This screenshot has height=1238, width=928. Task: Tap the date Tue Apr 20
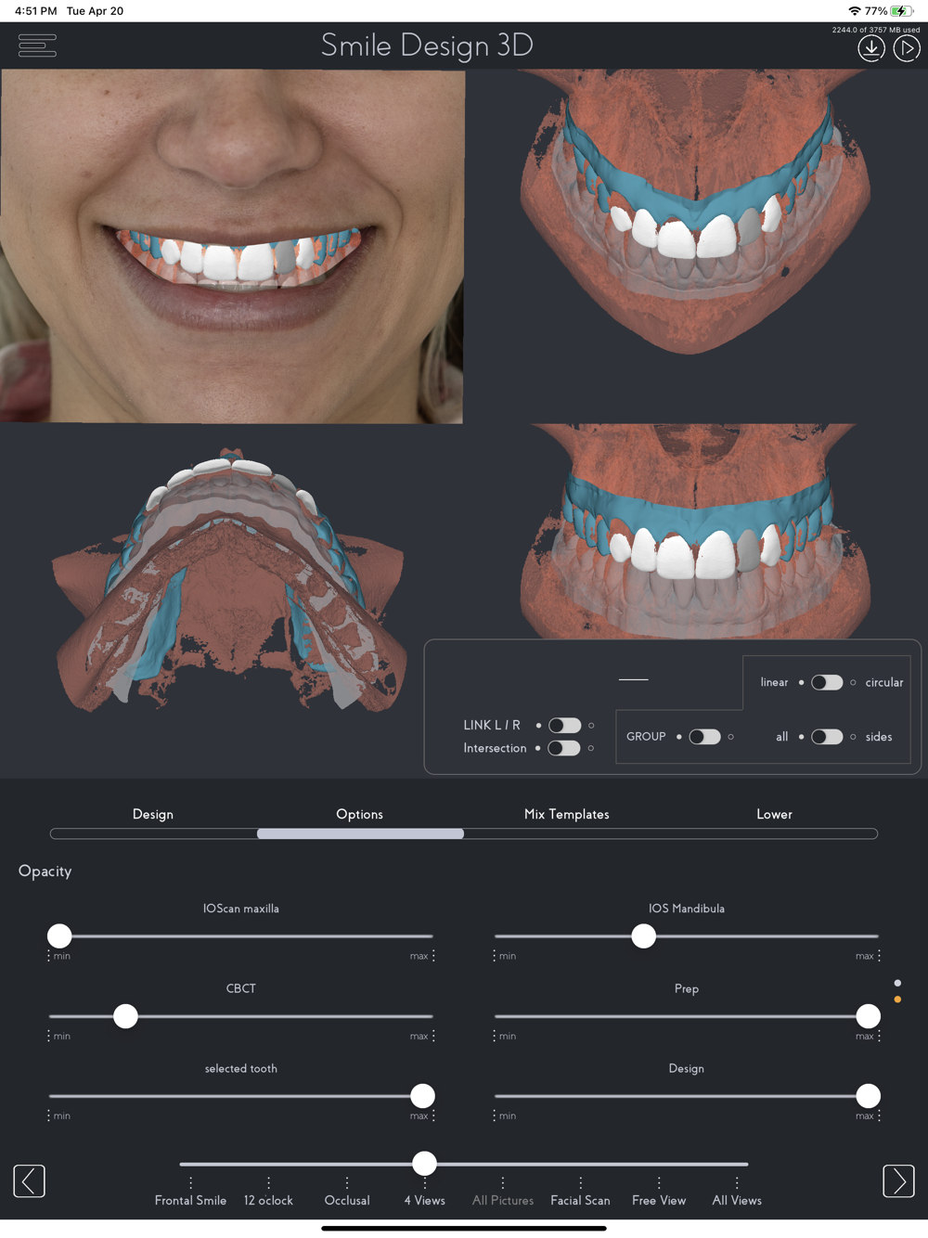coord(95,11)
